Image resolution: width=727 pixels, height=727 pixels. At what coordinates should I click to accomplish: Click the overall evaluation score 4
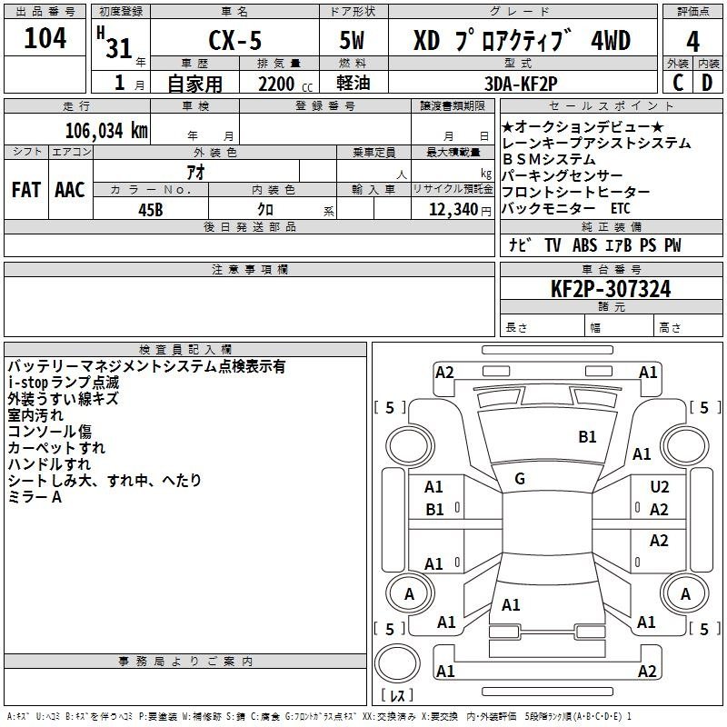click(x=693, y=40)
